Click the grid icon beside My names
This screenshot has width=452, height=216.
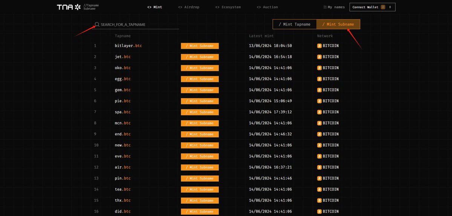point(325,7)
